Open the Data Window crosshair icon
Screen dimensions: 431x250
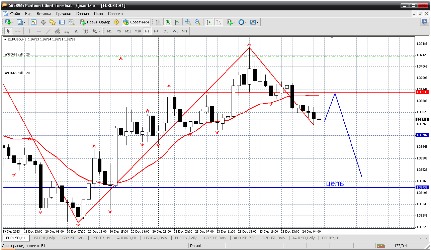pos(43,22)
